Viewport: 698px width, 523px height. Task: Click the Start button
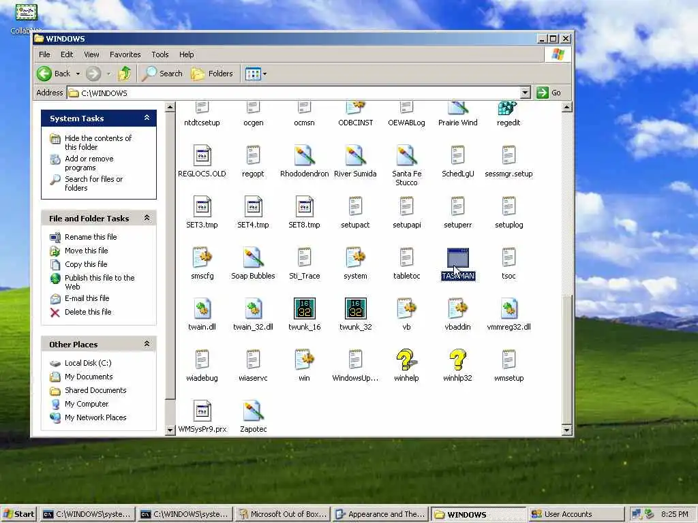pyautogui.click(x=18, y=514)
